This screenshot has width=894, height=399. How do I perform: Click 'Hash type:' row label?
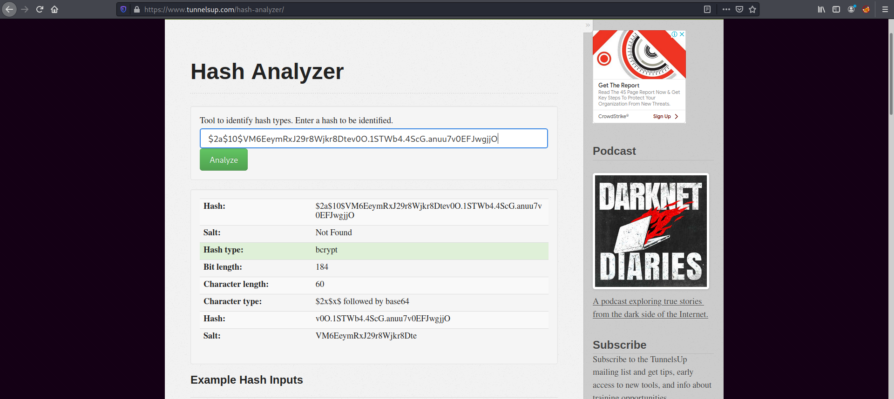tap(223, 250)
